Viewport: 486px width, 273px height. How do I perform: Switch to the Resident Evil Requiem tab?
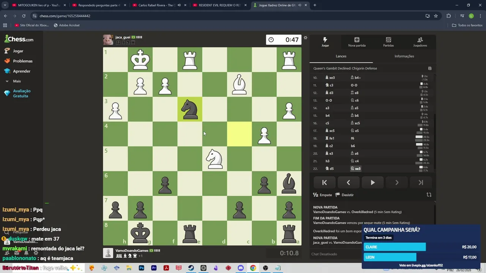click(x=219, y=5)
